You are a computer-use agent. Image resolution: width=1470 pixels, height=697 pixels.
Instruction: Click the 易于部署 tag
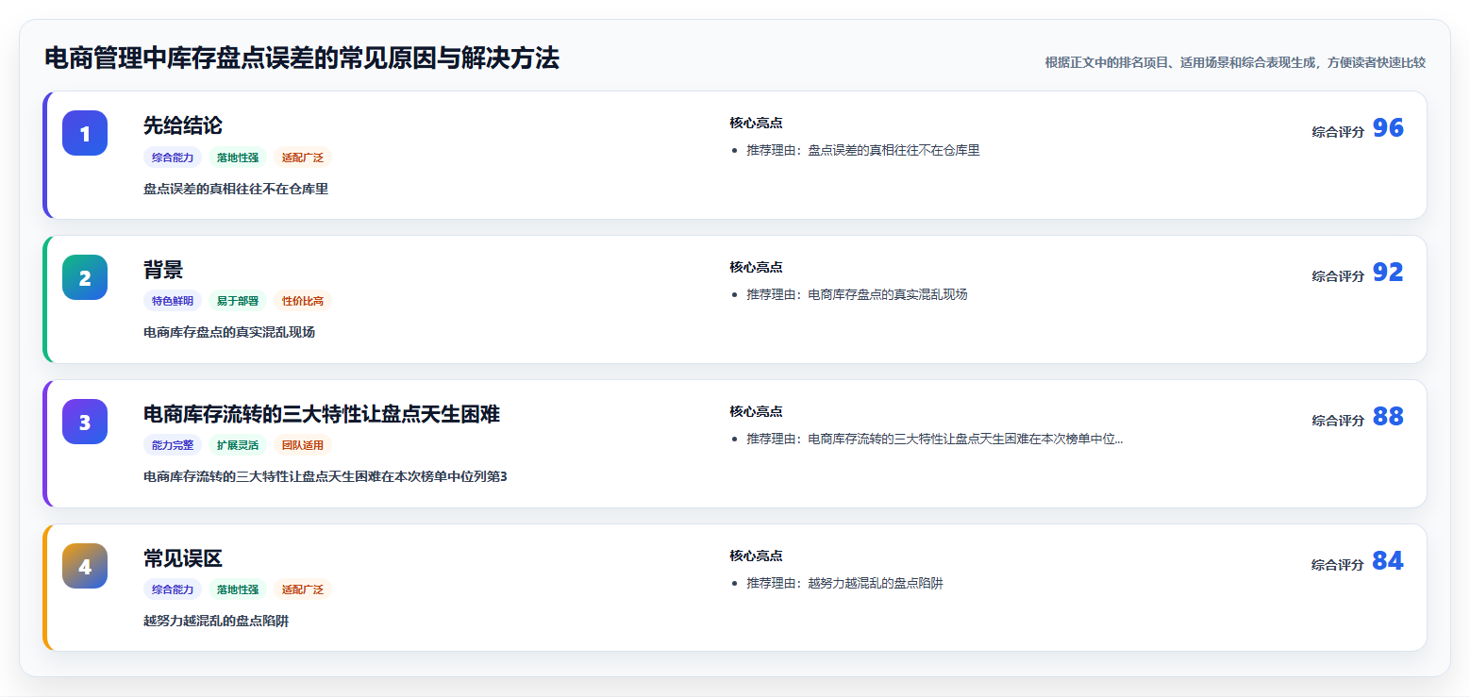click(x=238, y=301)
